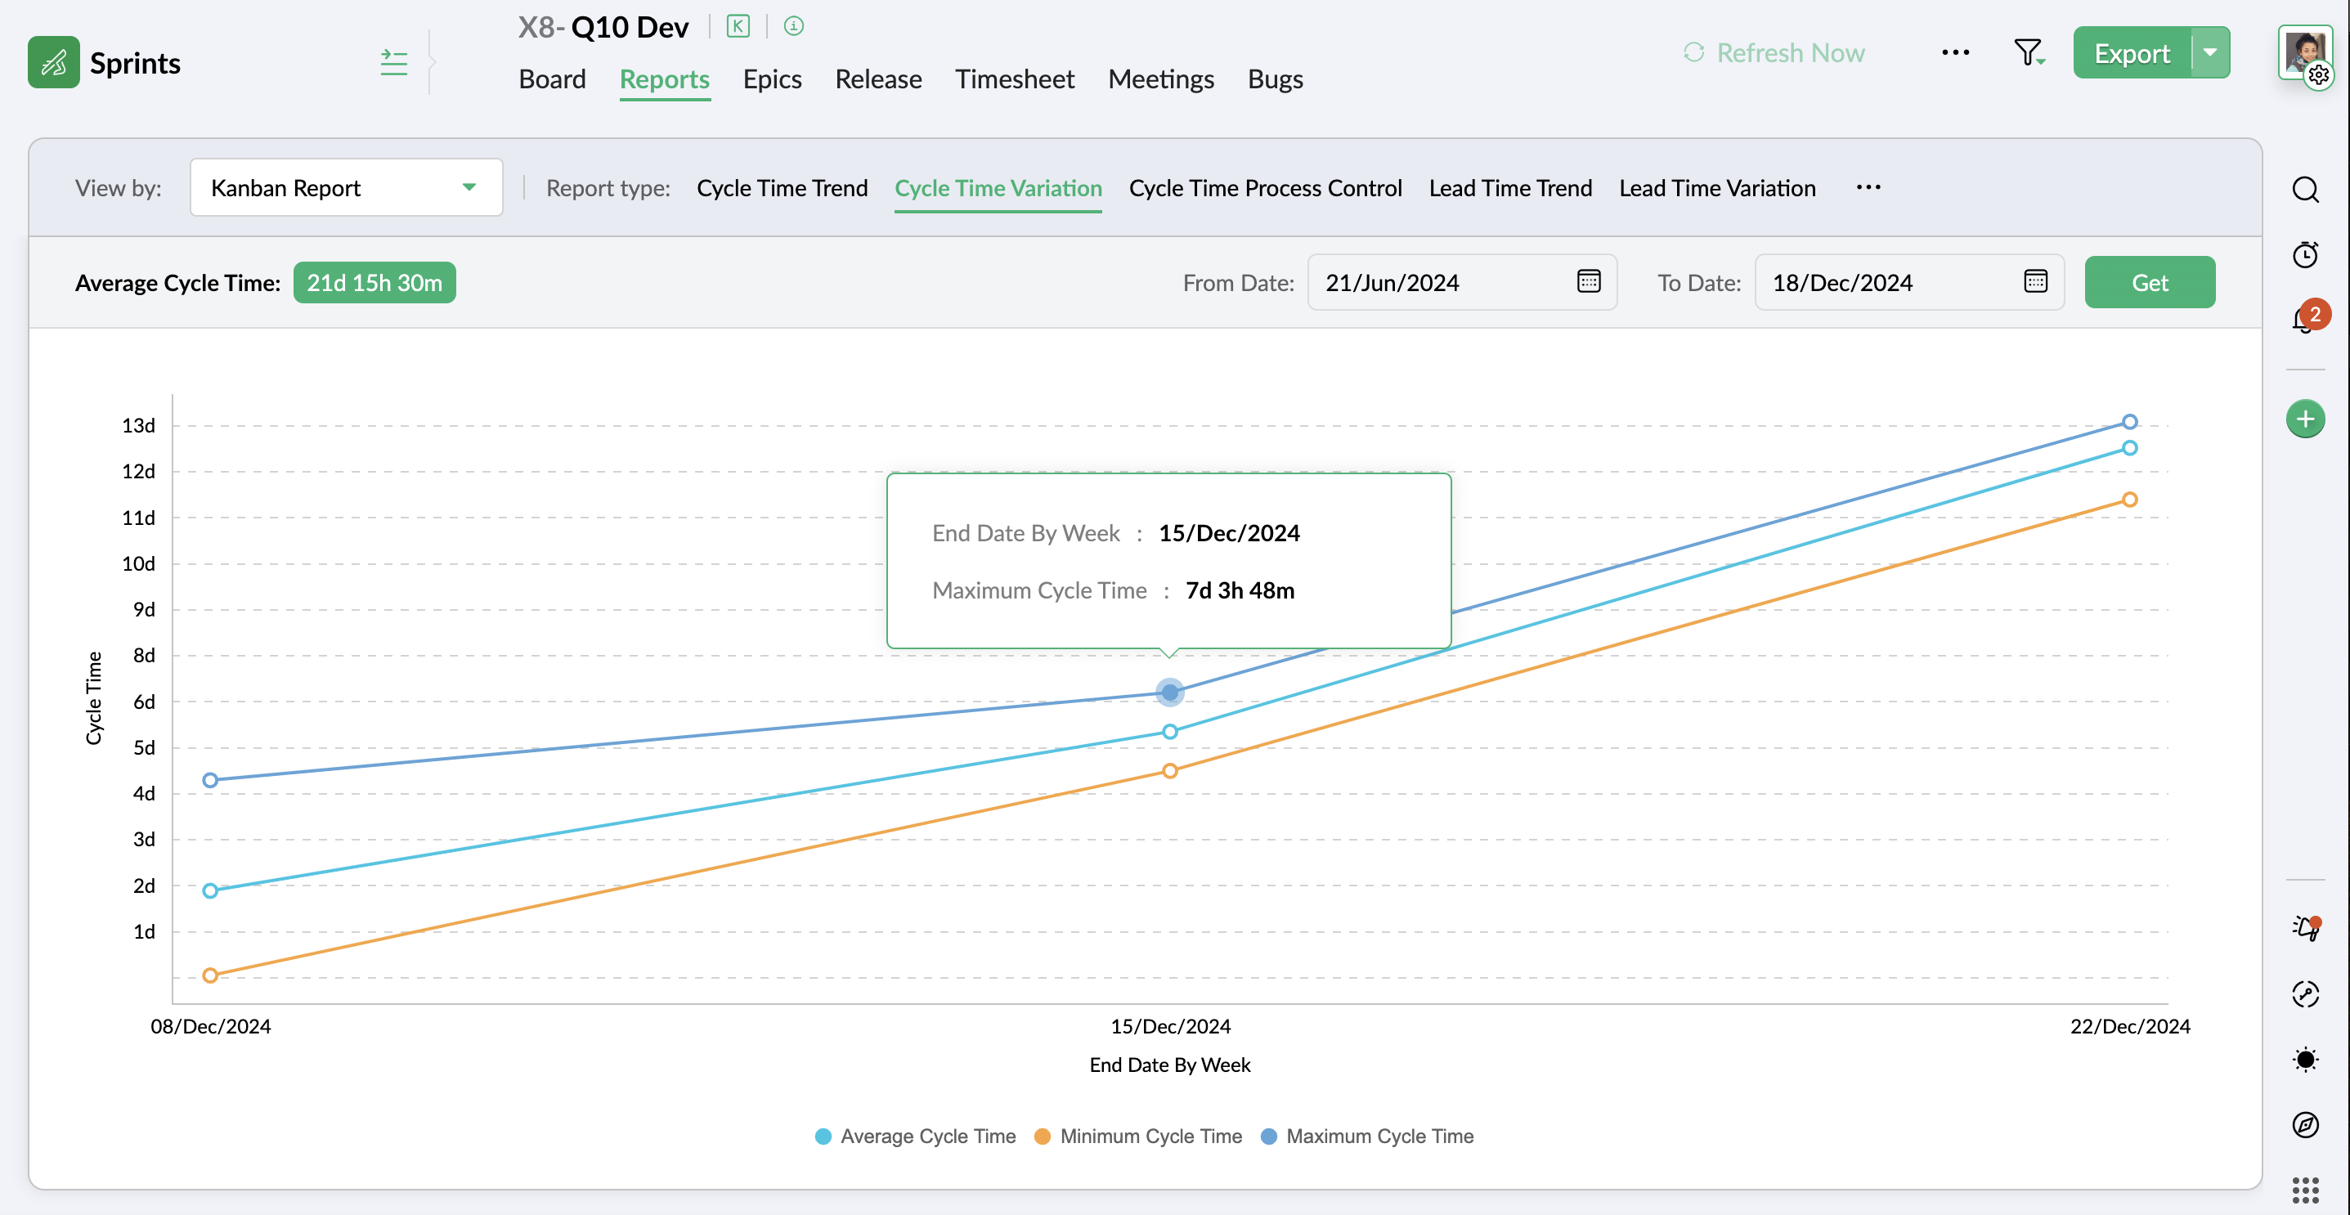Go to the Meetings tab
2350x1215 pixels.
coord(1160,79)
